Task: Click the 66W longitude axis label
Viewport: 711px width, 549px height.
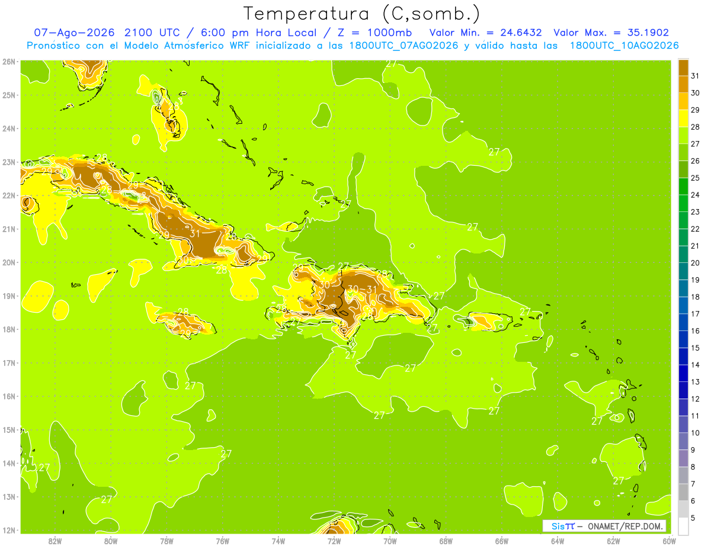Action: point(501,540)
